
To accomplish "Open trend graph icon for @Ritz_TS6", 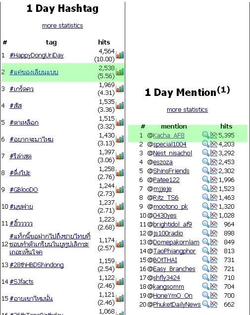I will [214, 197].
